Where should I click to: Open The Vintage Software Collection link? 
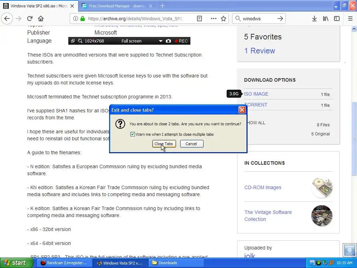click(x=268, y=216)
